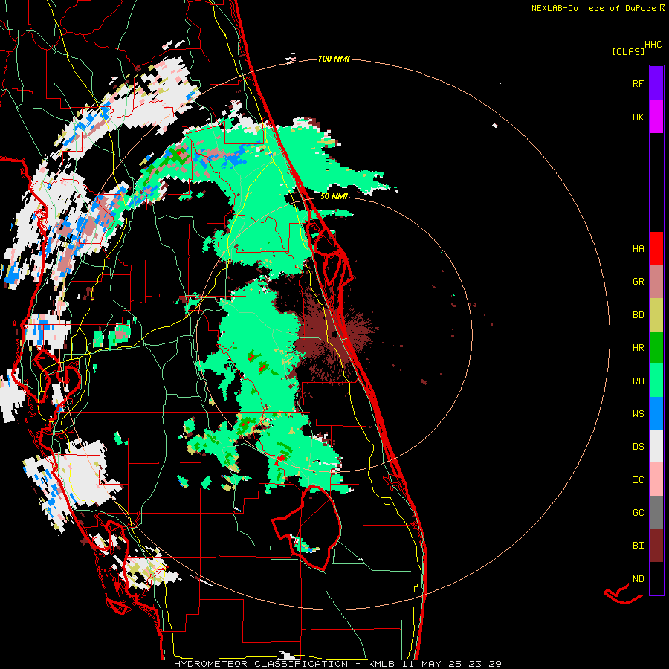This screenshot has height=669, width=669.
Task: Click the GR legend color swatch
Action: (x=656, y=282)
